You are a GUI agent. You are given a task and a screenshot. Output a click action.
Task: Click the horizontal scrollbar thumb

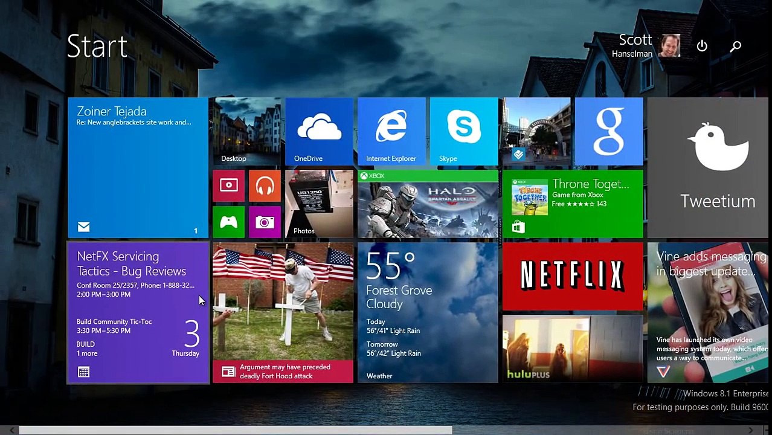[x=236, y=430]
